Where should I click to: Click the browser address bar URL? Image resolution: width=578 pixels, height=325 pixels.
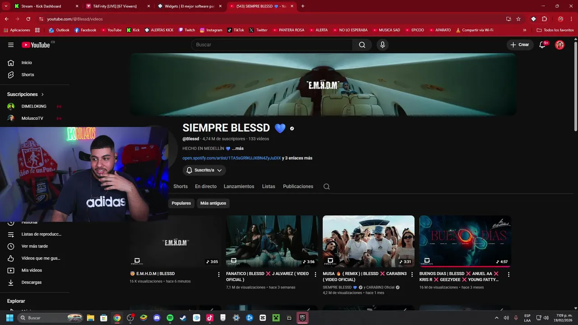coord(75,19)
